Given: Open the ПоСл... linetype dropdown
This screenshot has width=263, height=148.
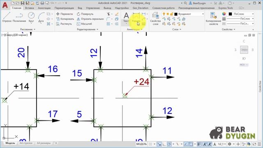Looking at the screenshot, I should coord(253,24).
